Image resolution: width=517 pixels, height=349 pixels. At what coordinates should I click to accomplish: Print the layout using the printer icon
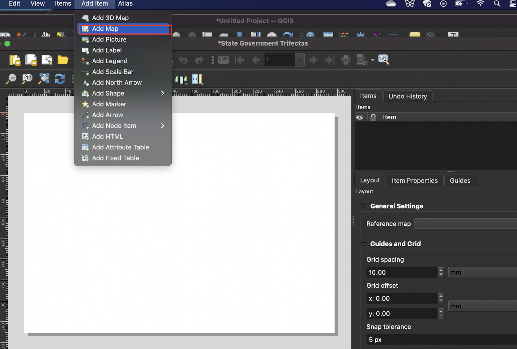(345, 60)
